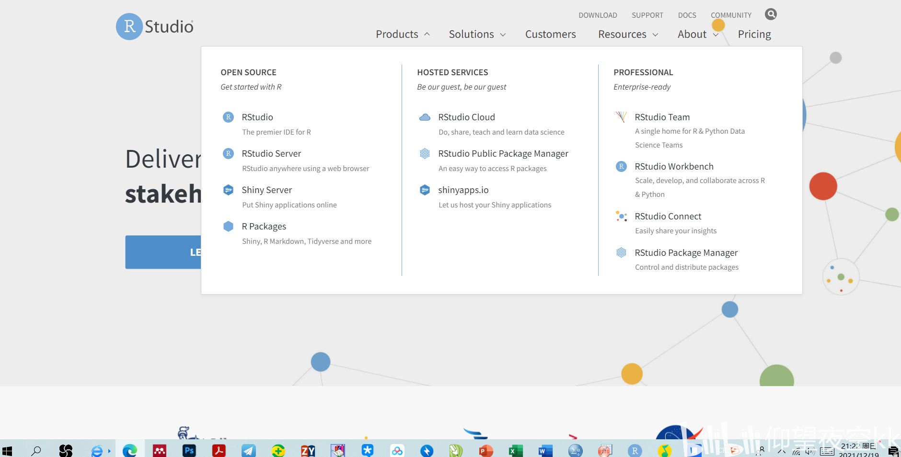Open Excel from the taskbar
The width and height of the screenshot is (901, 457).
516,450
